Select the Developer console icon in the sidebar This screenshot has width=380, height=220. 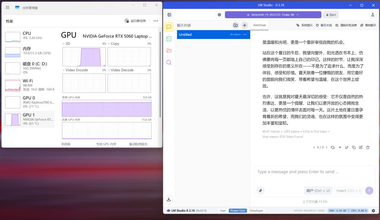click(169, 38)
